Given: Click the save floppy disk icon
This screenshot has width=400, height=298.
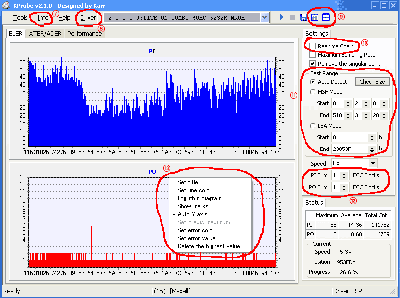Looking at the screenshot, I should tap(303, 17).
